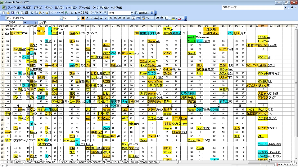Open the 挿入(I) menu
Image resolution: width=298 pixels, height=167 pixels.
(x=48, y=7)
